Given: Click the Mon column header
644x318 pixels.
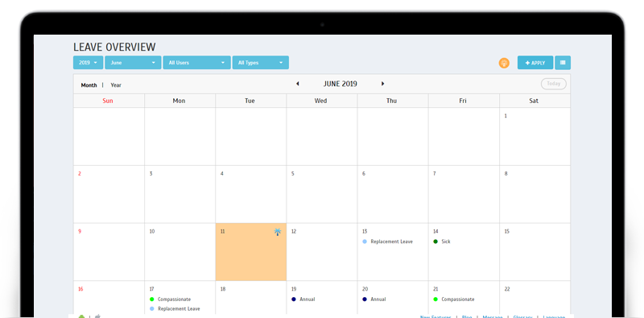Looking at the screenshot, I should 180,101.
